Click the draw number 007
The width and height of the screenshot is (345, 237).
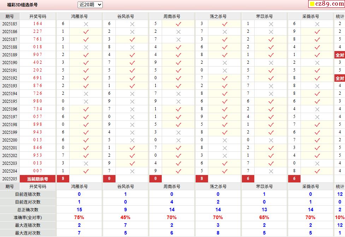click(38, 171)
